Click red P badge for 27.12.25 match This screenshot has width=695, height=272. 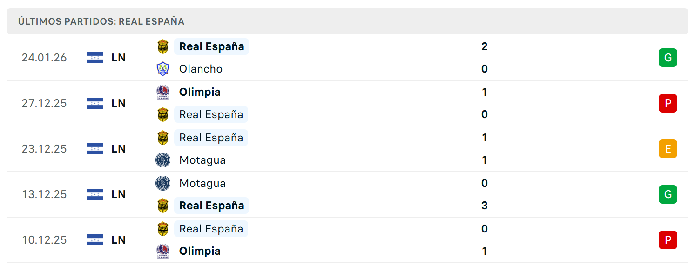coord(668,103)
